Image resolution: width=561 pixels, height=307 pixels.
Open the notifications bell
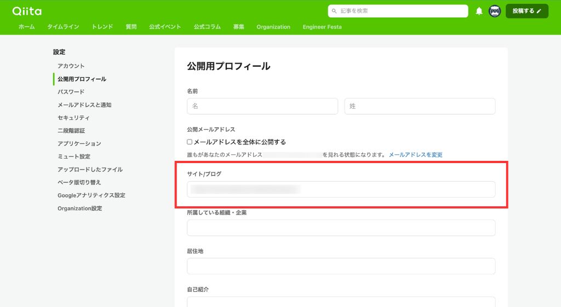(x=479, y=11)
